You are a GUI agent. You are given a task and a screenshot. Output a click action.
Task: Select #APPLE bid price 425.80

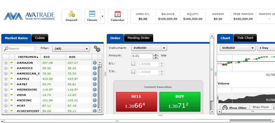(x=48, y=79)
